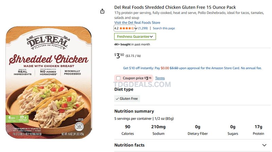Click the 90 Calories nutrition value
Screen dimensions: 272x152
pos(128,130)
